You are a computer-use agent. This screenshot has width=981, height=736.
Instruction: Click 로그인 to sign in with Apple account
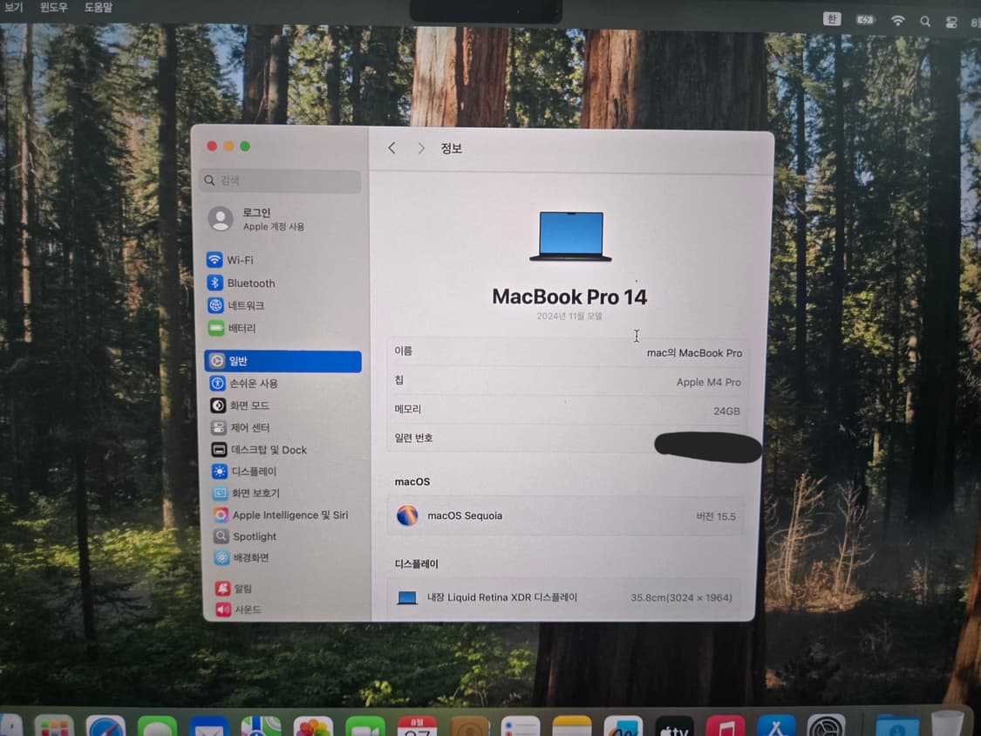click(256, 213)
